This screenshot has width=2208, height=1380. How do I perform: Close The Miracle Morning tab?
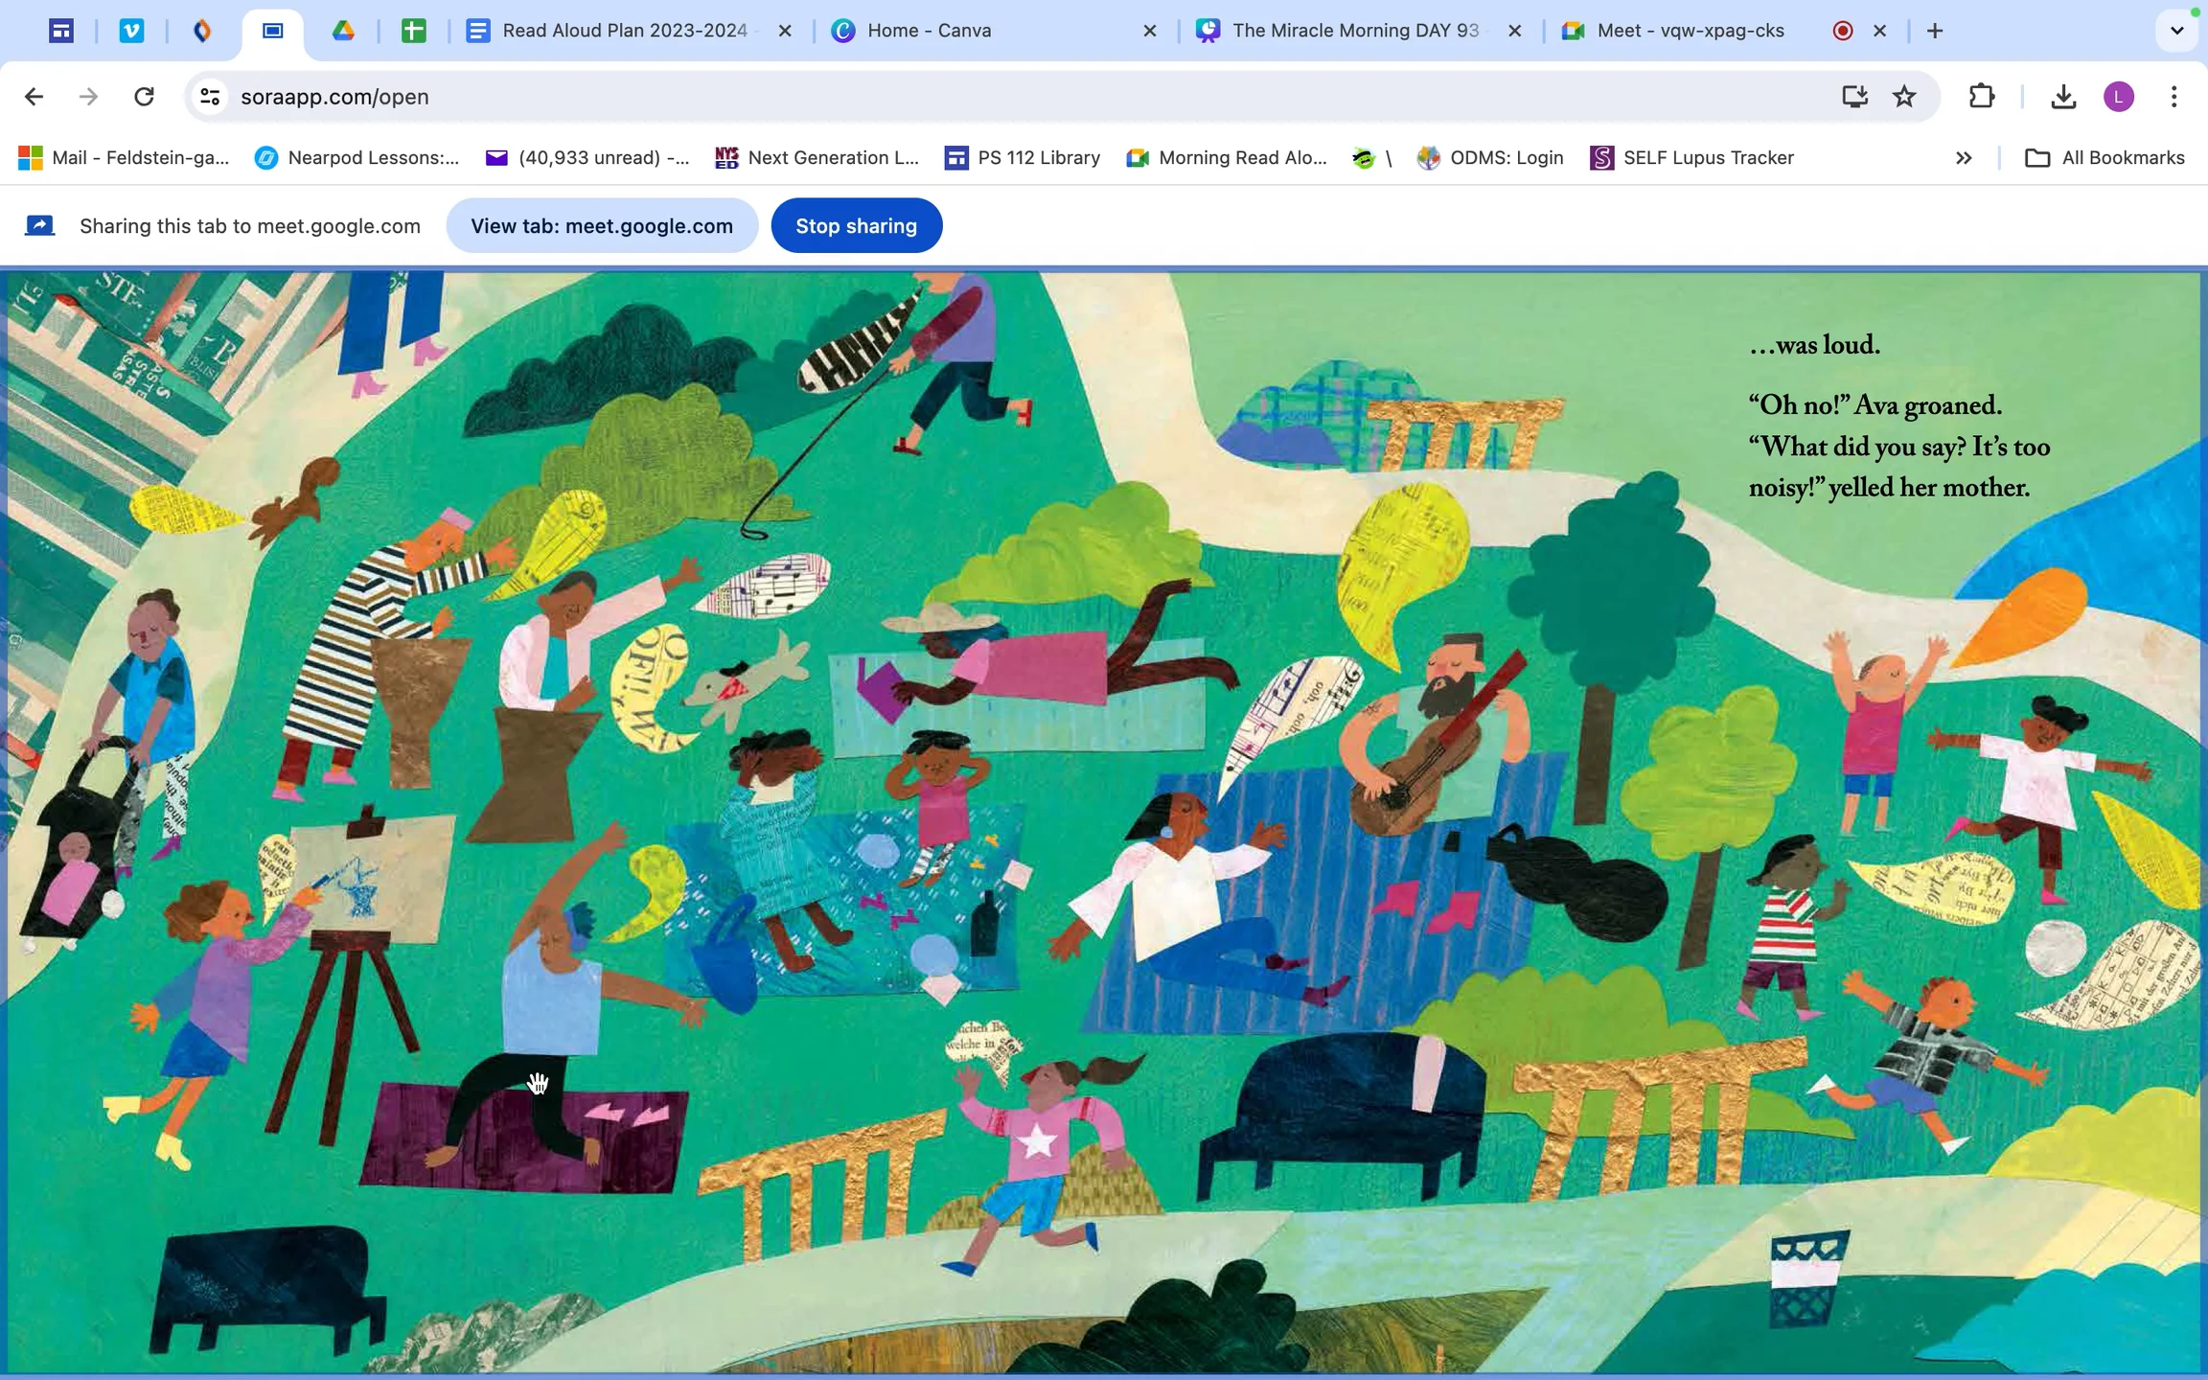[x=1515, y=31]
